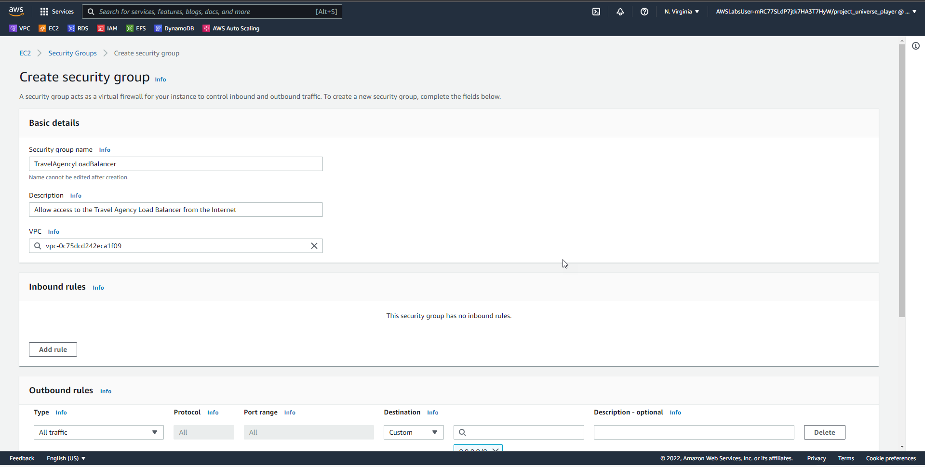Click the outbound rule description field
The image size is (925, 467).
(694, 432)
